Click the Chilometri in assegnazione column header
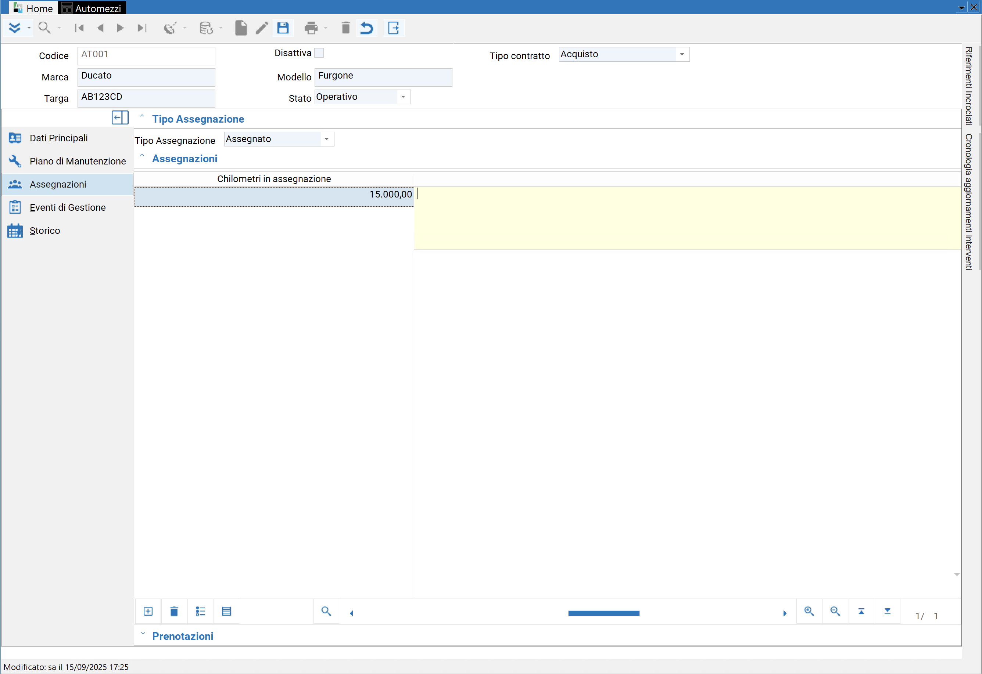Image resolution: width=982 pixels, height=674 pixels. (274, 179)
